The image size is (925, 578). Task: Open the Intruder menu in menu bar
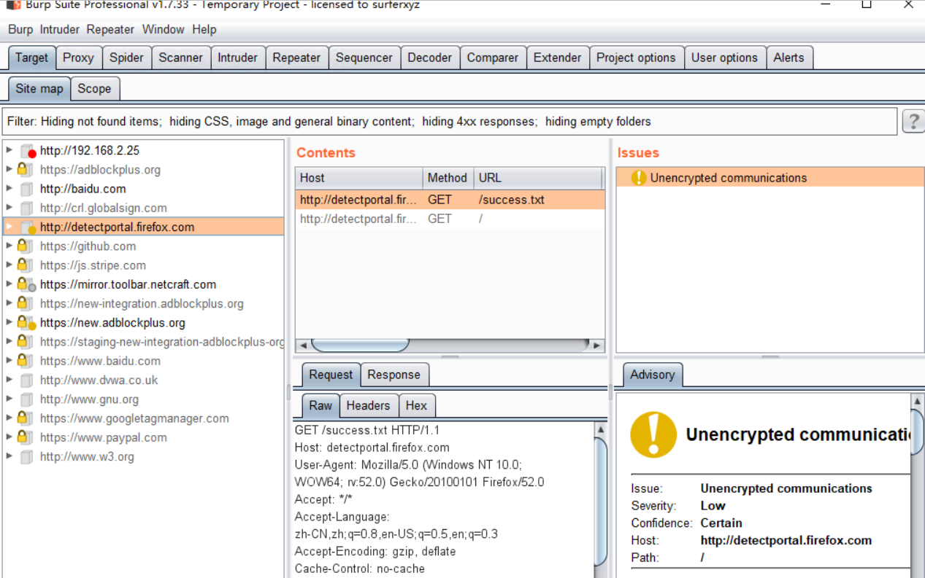tap(60, 30)
